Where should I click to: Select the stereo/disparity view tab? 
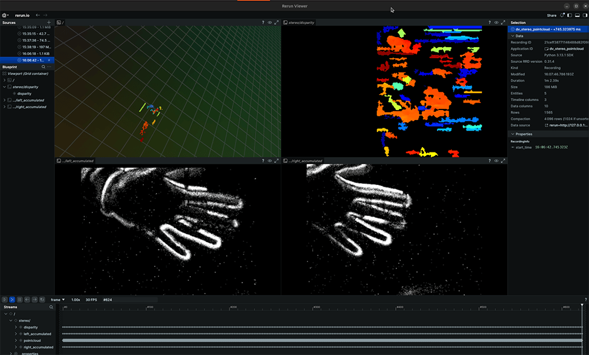299,22
